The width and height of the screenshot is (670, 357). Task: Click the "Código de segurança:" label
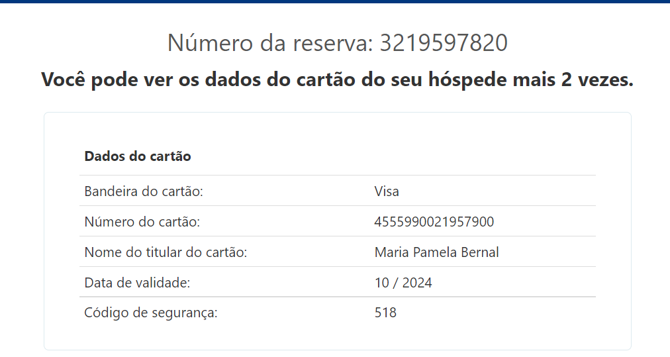[x=151, y=313]
